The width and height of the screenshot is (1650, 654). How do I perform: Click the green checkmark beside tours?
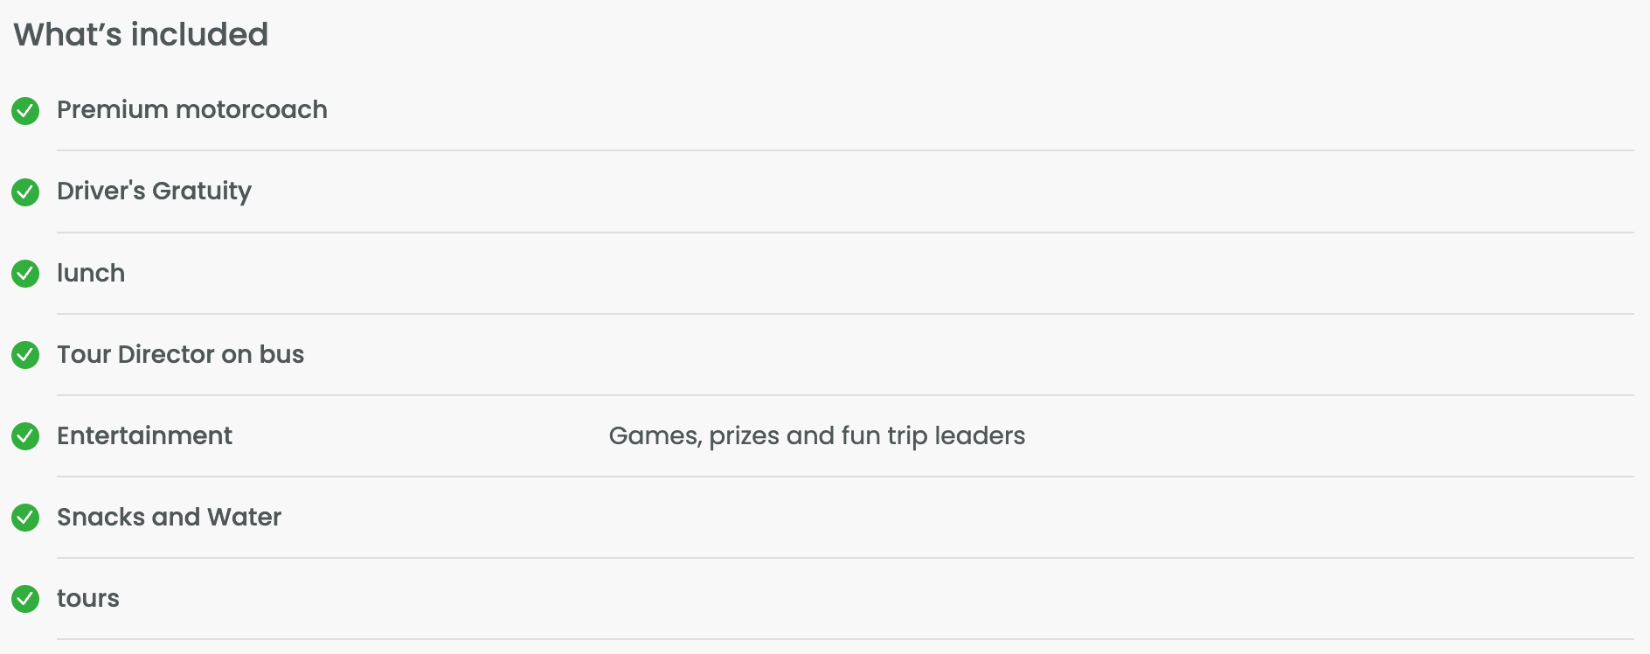(25, 599)
